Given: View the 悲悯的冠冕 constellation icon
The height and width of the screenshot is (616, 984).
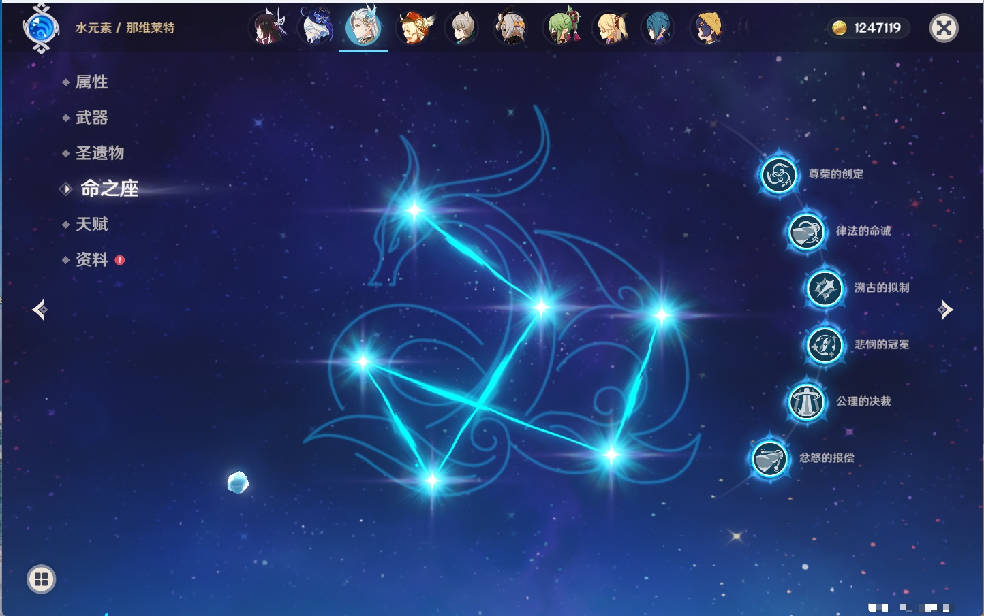Looking at the screenshot, I should coord(825,345).
